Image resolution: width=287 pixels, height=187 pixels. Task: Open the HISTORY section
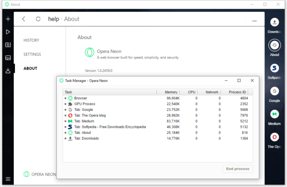pyautogui.click(x=31, y=40)
